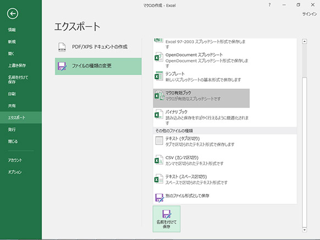
Task: Restore down the Excel window
Action: point(298,5)
